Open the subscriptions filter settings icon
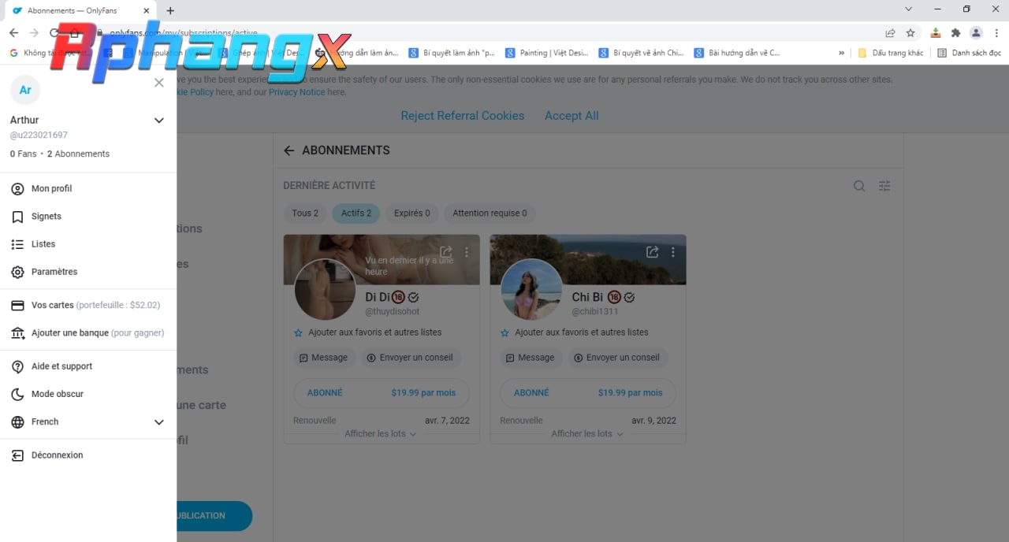Screen dimensions: 1009x542 click(884, 186)
